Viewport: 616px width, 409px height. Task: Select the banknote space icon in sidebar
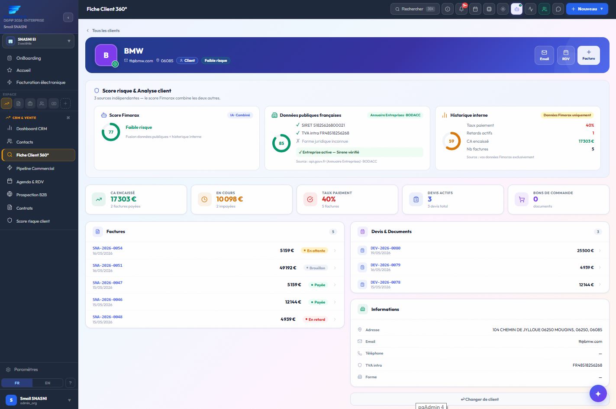(54, 103)
